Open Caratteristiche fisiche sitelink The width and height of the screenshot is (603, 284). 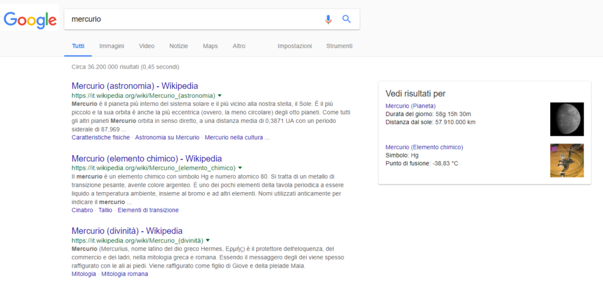(x=101, y=138)
